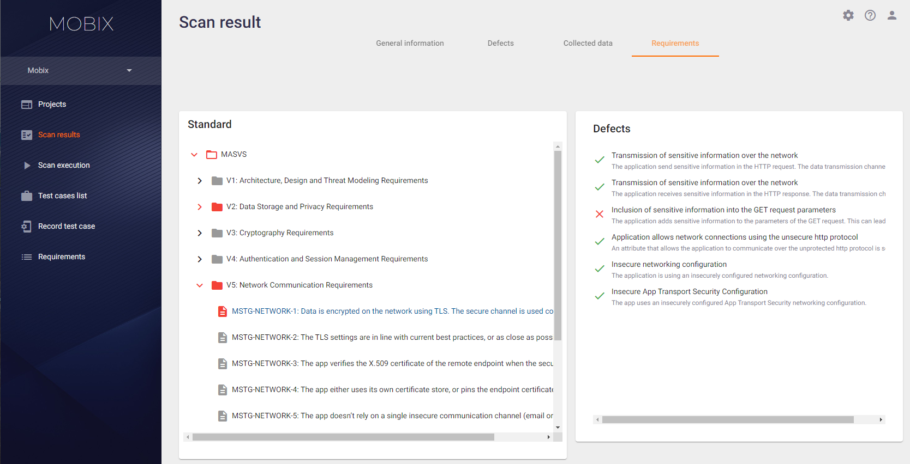Click down arrow of Standard vertical scrollbar
Viewport: 910px width, 464px height.
[x=558, y=428]
